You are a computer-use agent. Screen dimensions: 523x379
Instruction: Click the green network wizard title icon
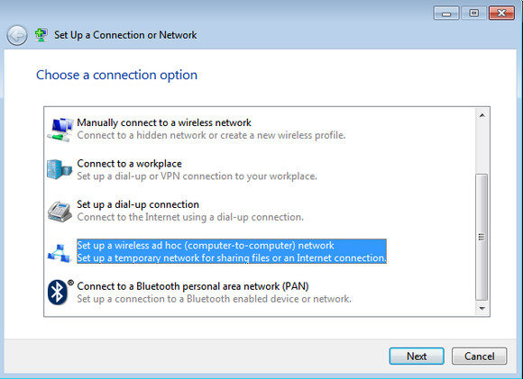point(41,35)
